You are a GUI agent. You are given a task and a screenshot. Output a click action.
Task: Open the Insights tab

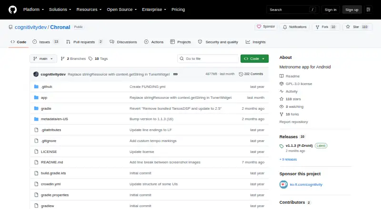click(x=255, y=42)
